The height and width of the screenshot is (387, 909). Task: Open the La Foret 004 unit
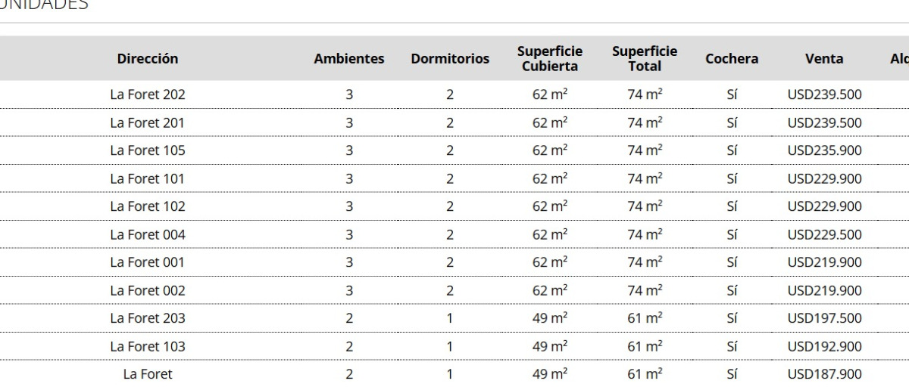[148, 235]
